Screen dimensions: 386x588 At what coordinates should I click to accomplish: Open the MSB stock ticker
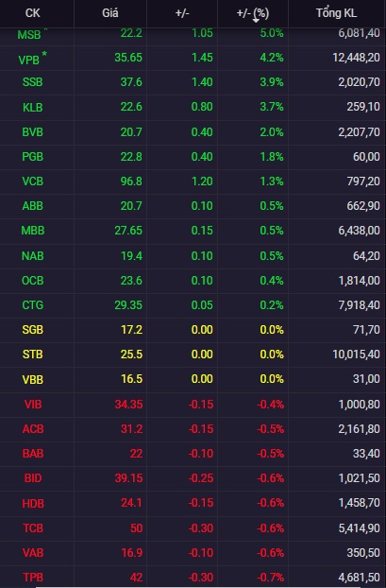29,35
